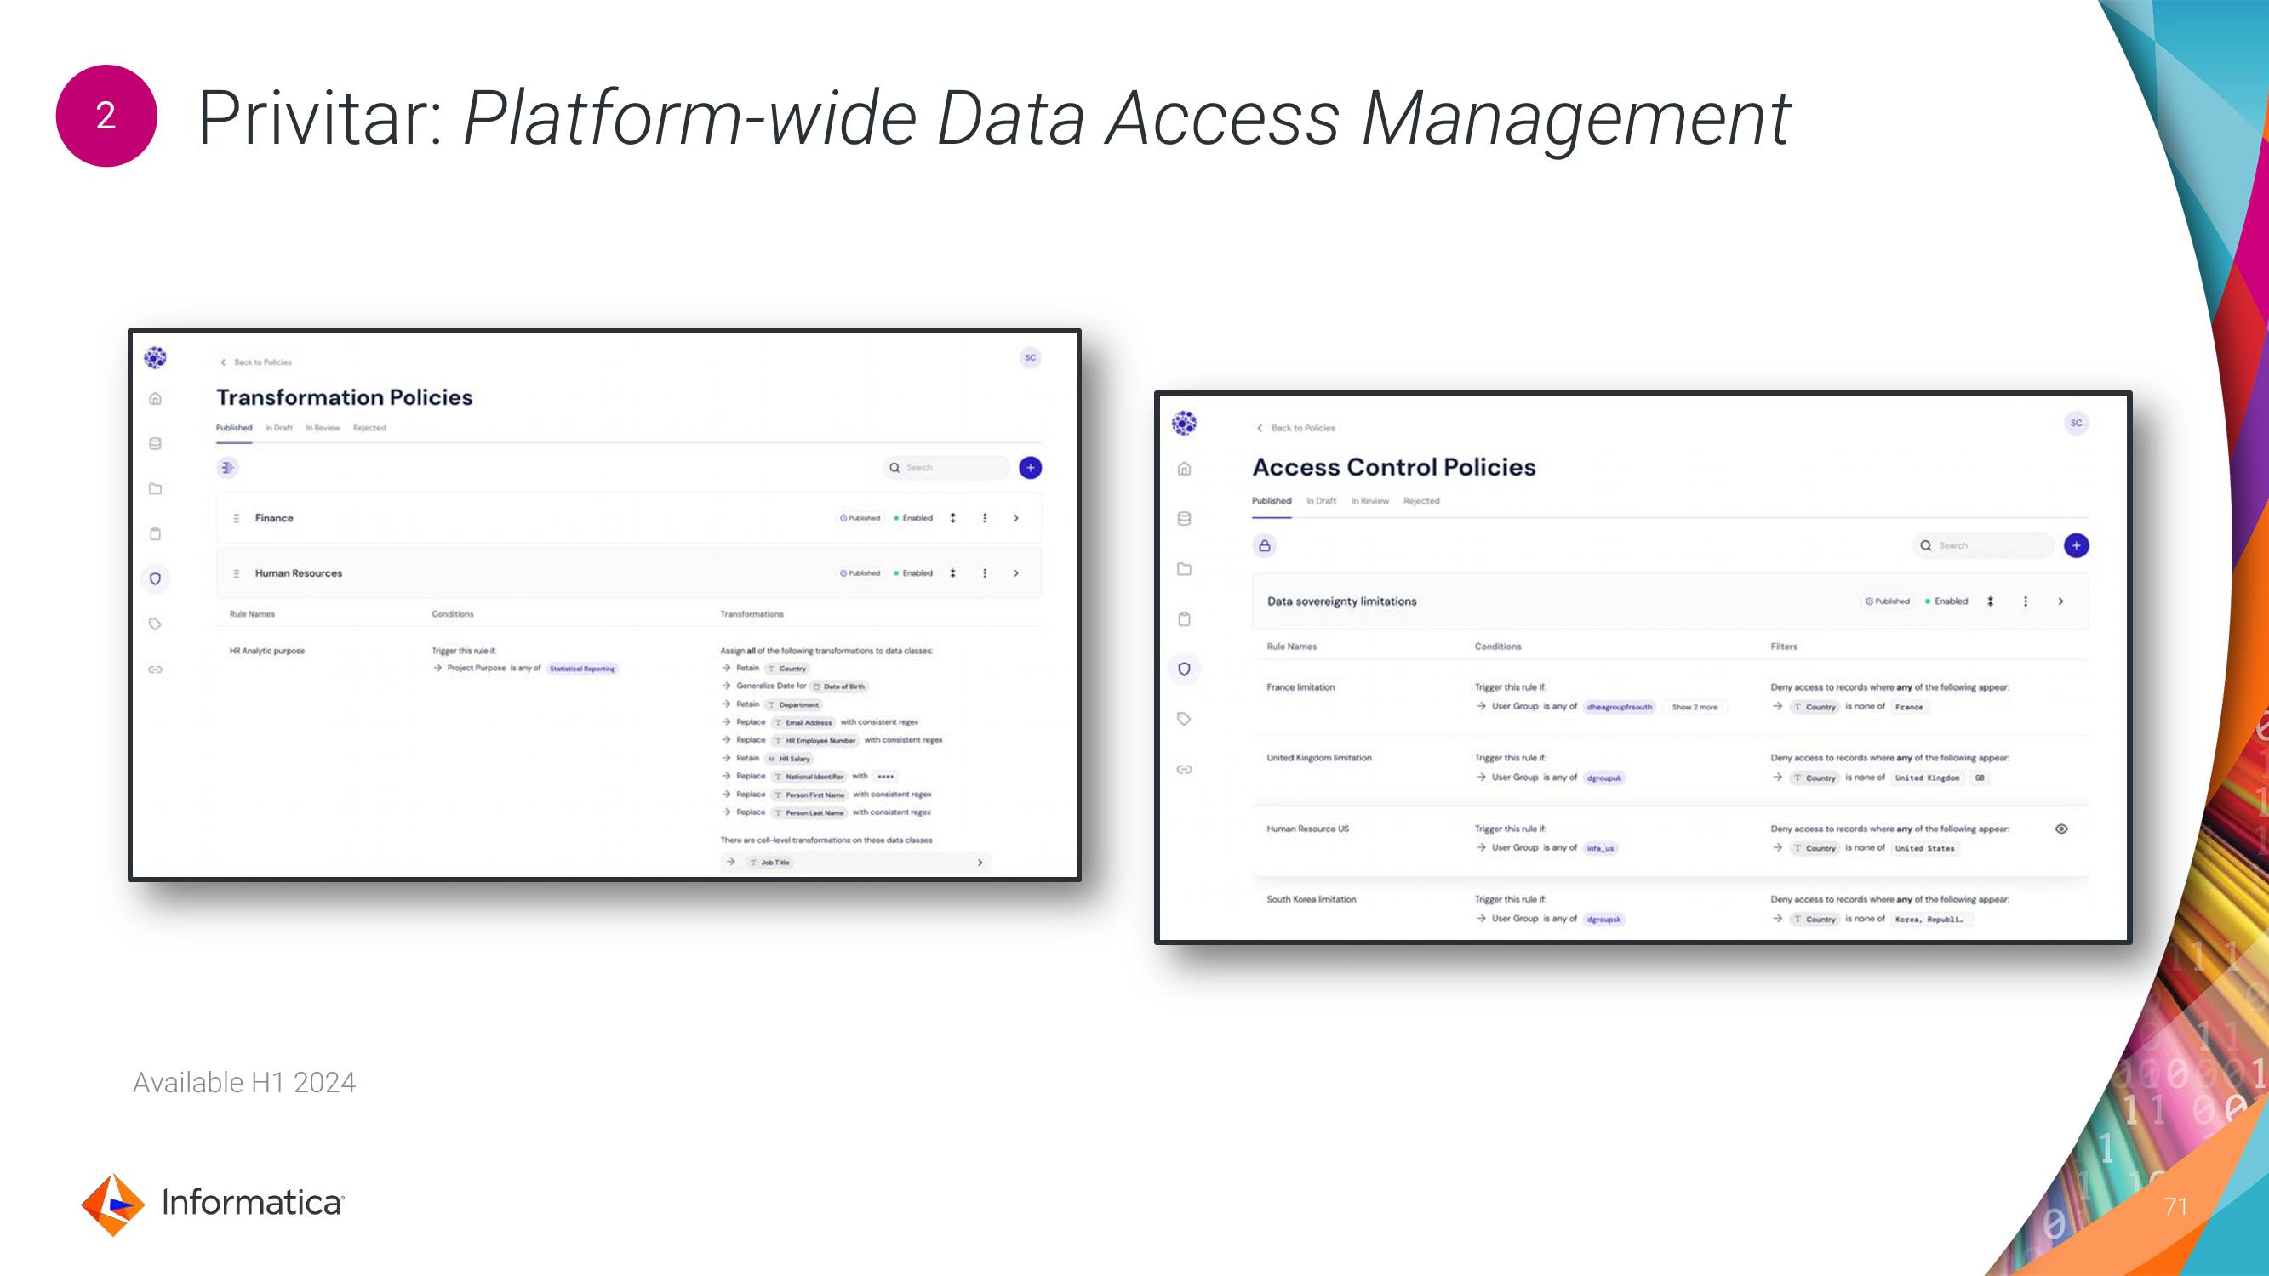Viewport: 2269px width, 1276px height.
Task: Toggle Enabled status on Human Resources policy
Action: pos(913,573)
